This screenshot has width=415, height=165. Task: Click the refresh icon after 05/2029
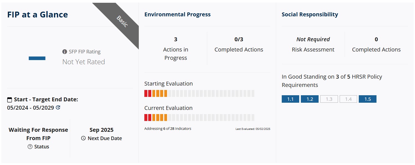pyautogui.click(x=58, y=107)
